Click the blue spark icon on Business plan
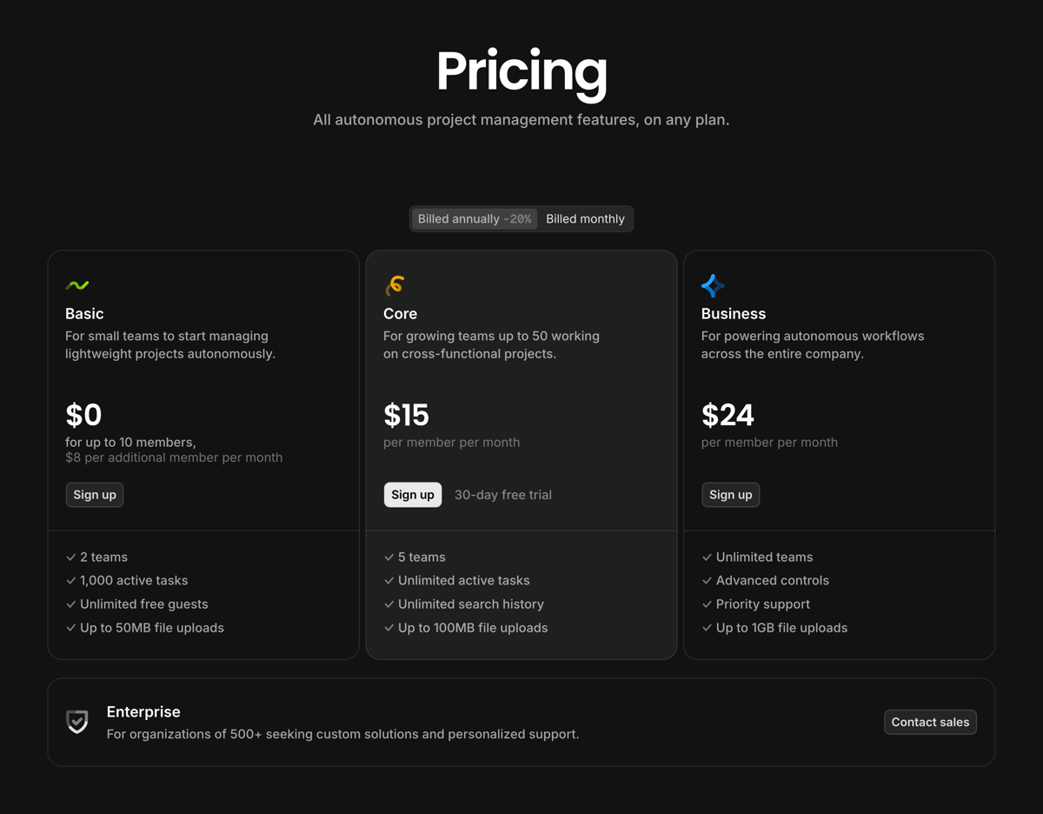This screenshot has width=1043, height=814. [713, 284]
